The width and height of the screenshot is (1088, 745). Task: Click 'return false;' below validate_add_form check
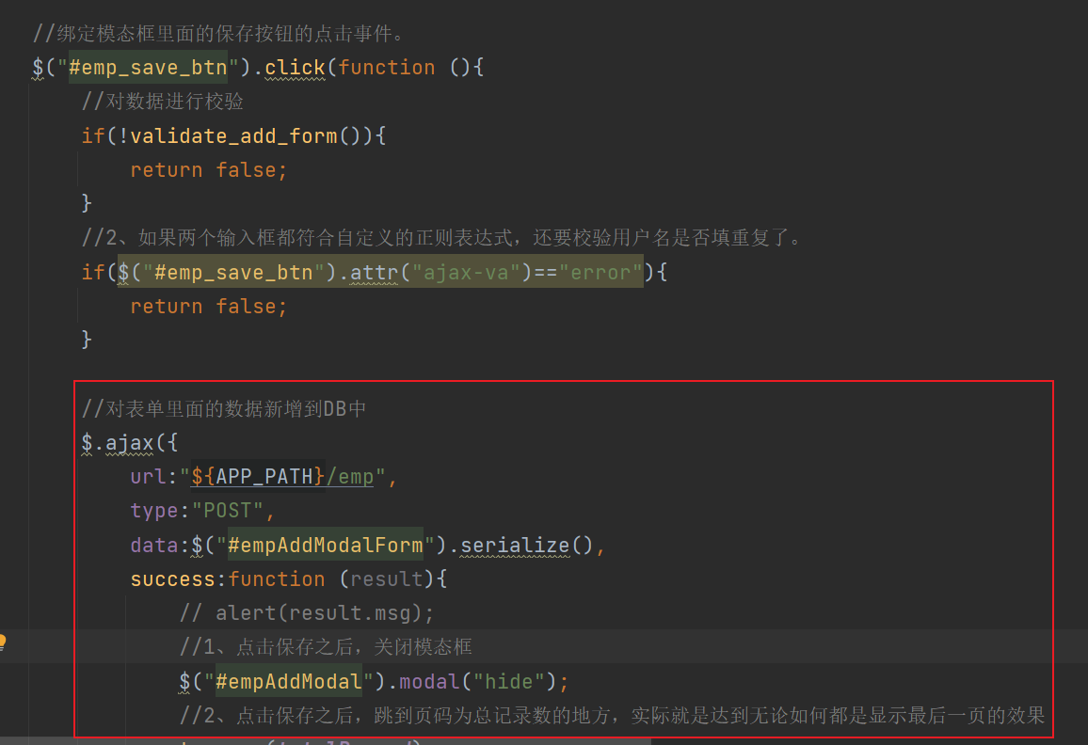208,169
